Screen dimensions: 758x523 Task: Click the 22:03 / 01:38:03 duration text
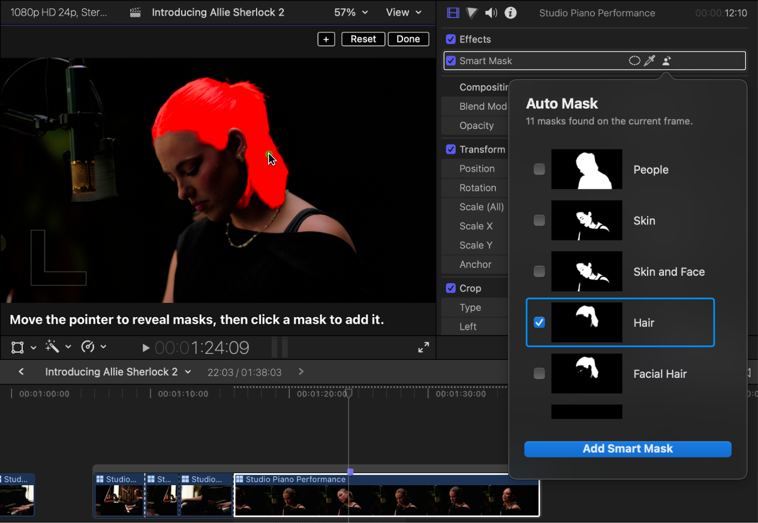point(245,372)
